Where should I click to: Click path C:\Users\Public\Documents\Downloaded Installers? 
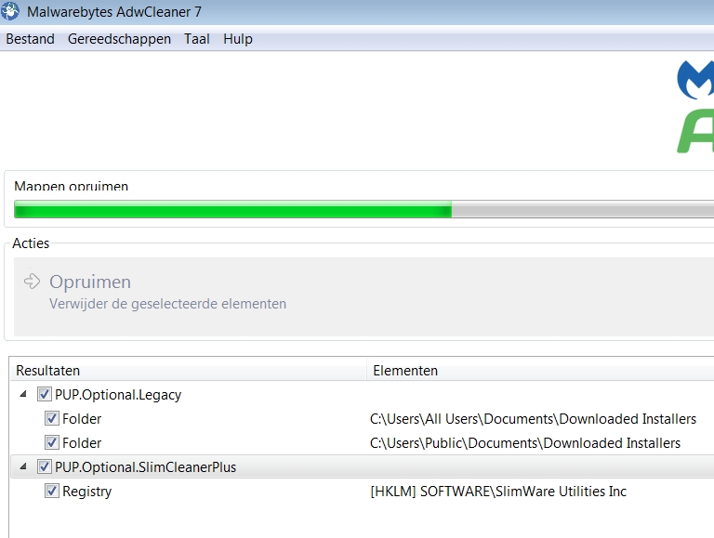click(525, 443)
